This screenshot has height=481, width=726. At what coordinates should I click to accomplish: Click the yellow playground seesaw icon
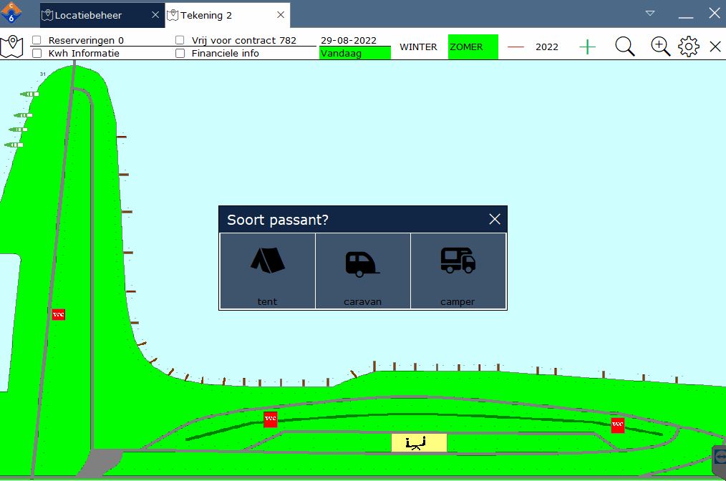click(419, 443)
